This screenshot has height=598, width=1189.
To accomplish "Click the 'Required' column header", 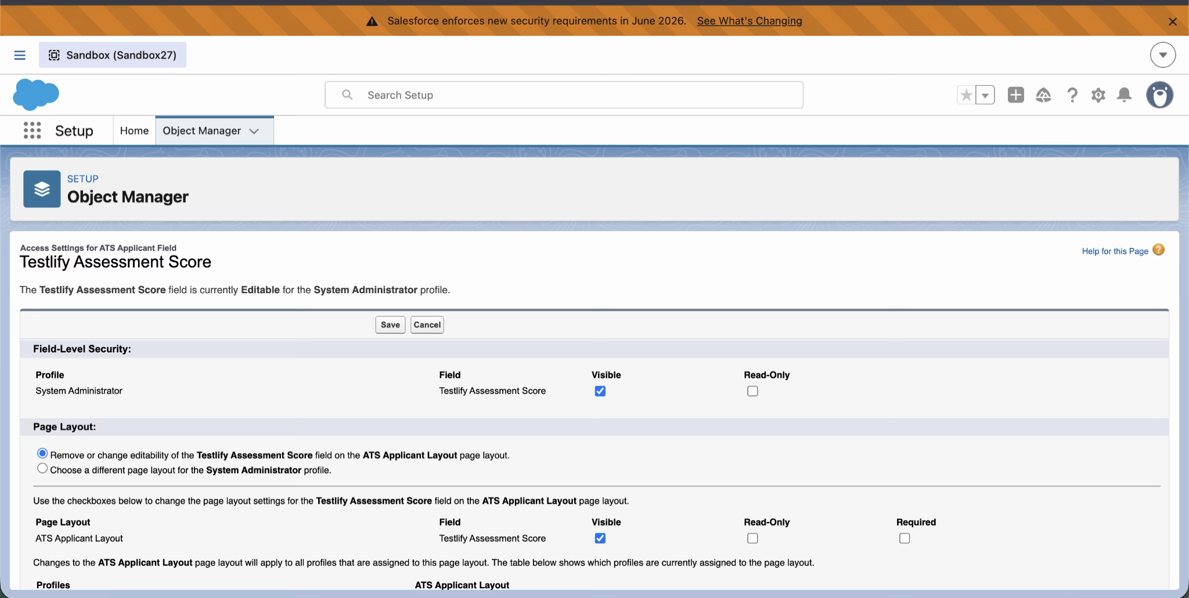I will click(916, 522).
